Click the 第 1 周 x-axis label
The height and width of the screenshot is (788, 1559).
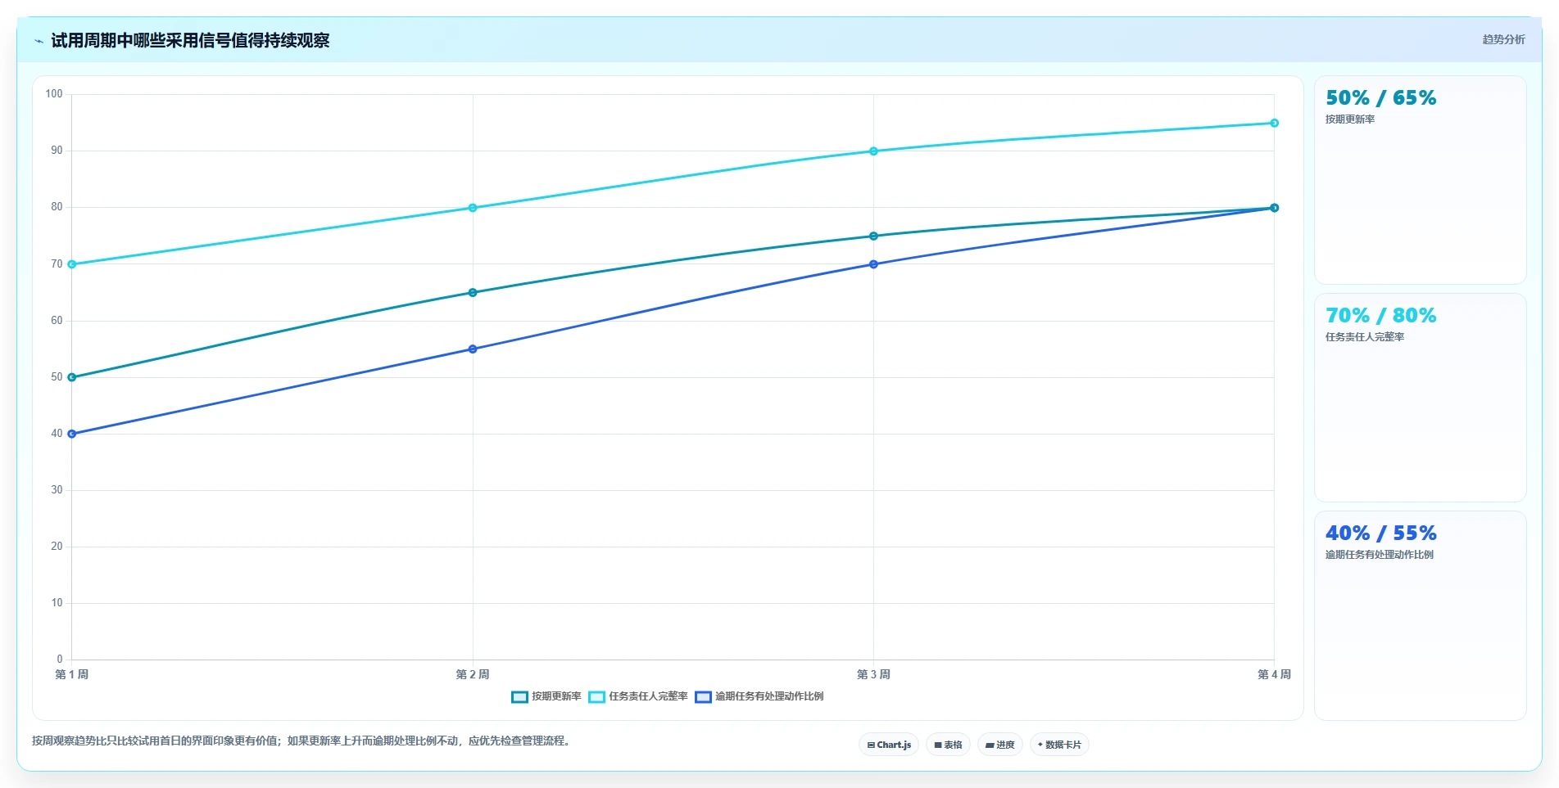tap(72, 674)
